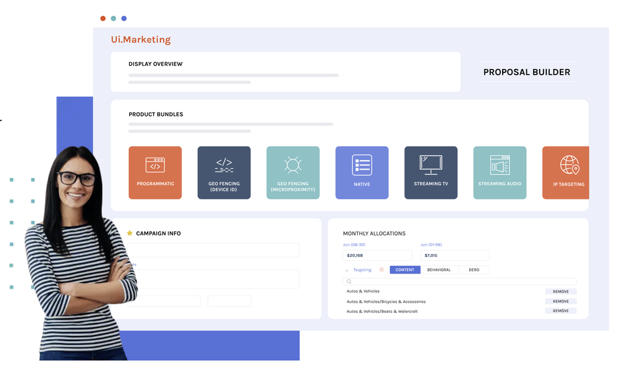Image resolution: width=634 pixels, height=383 pixels.
Task: Click the warning indicator next to Targeting
Action: coord(381,270)
